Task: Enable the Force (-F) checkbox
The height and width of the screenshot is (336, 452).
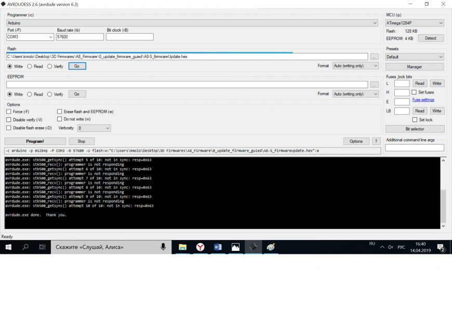Action: (9, 112)
